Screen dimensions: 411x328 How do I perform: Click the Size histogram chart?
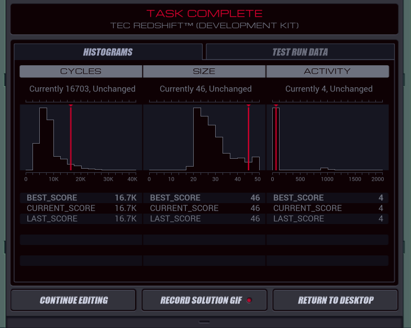click(204, 137)
